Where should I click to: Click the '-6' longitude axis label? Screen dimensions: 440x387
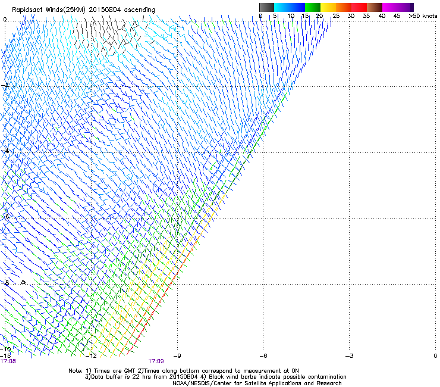[263, 356]
